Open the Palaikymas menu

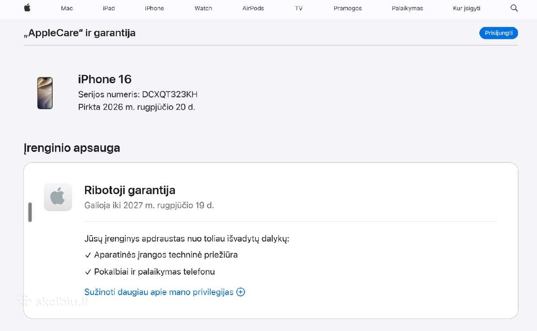click(x=407, y=8)
